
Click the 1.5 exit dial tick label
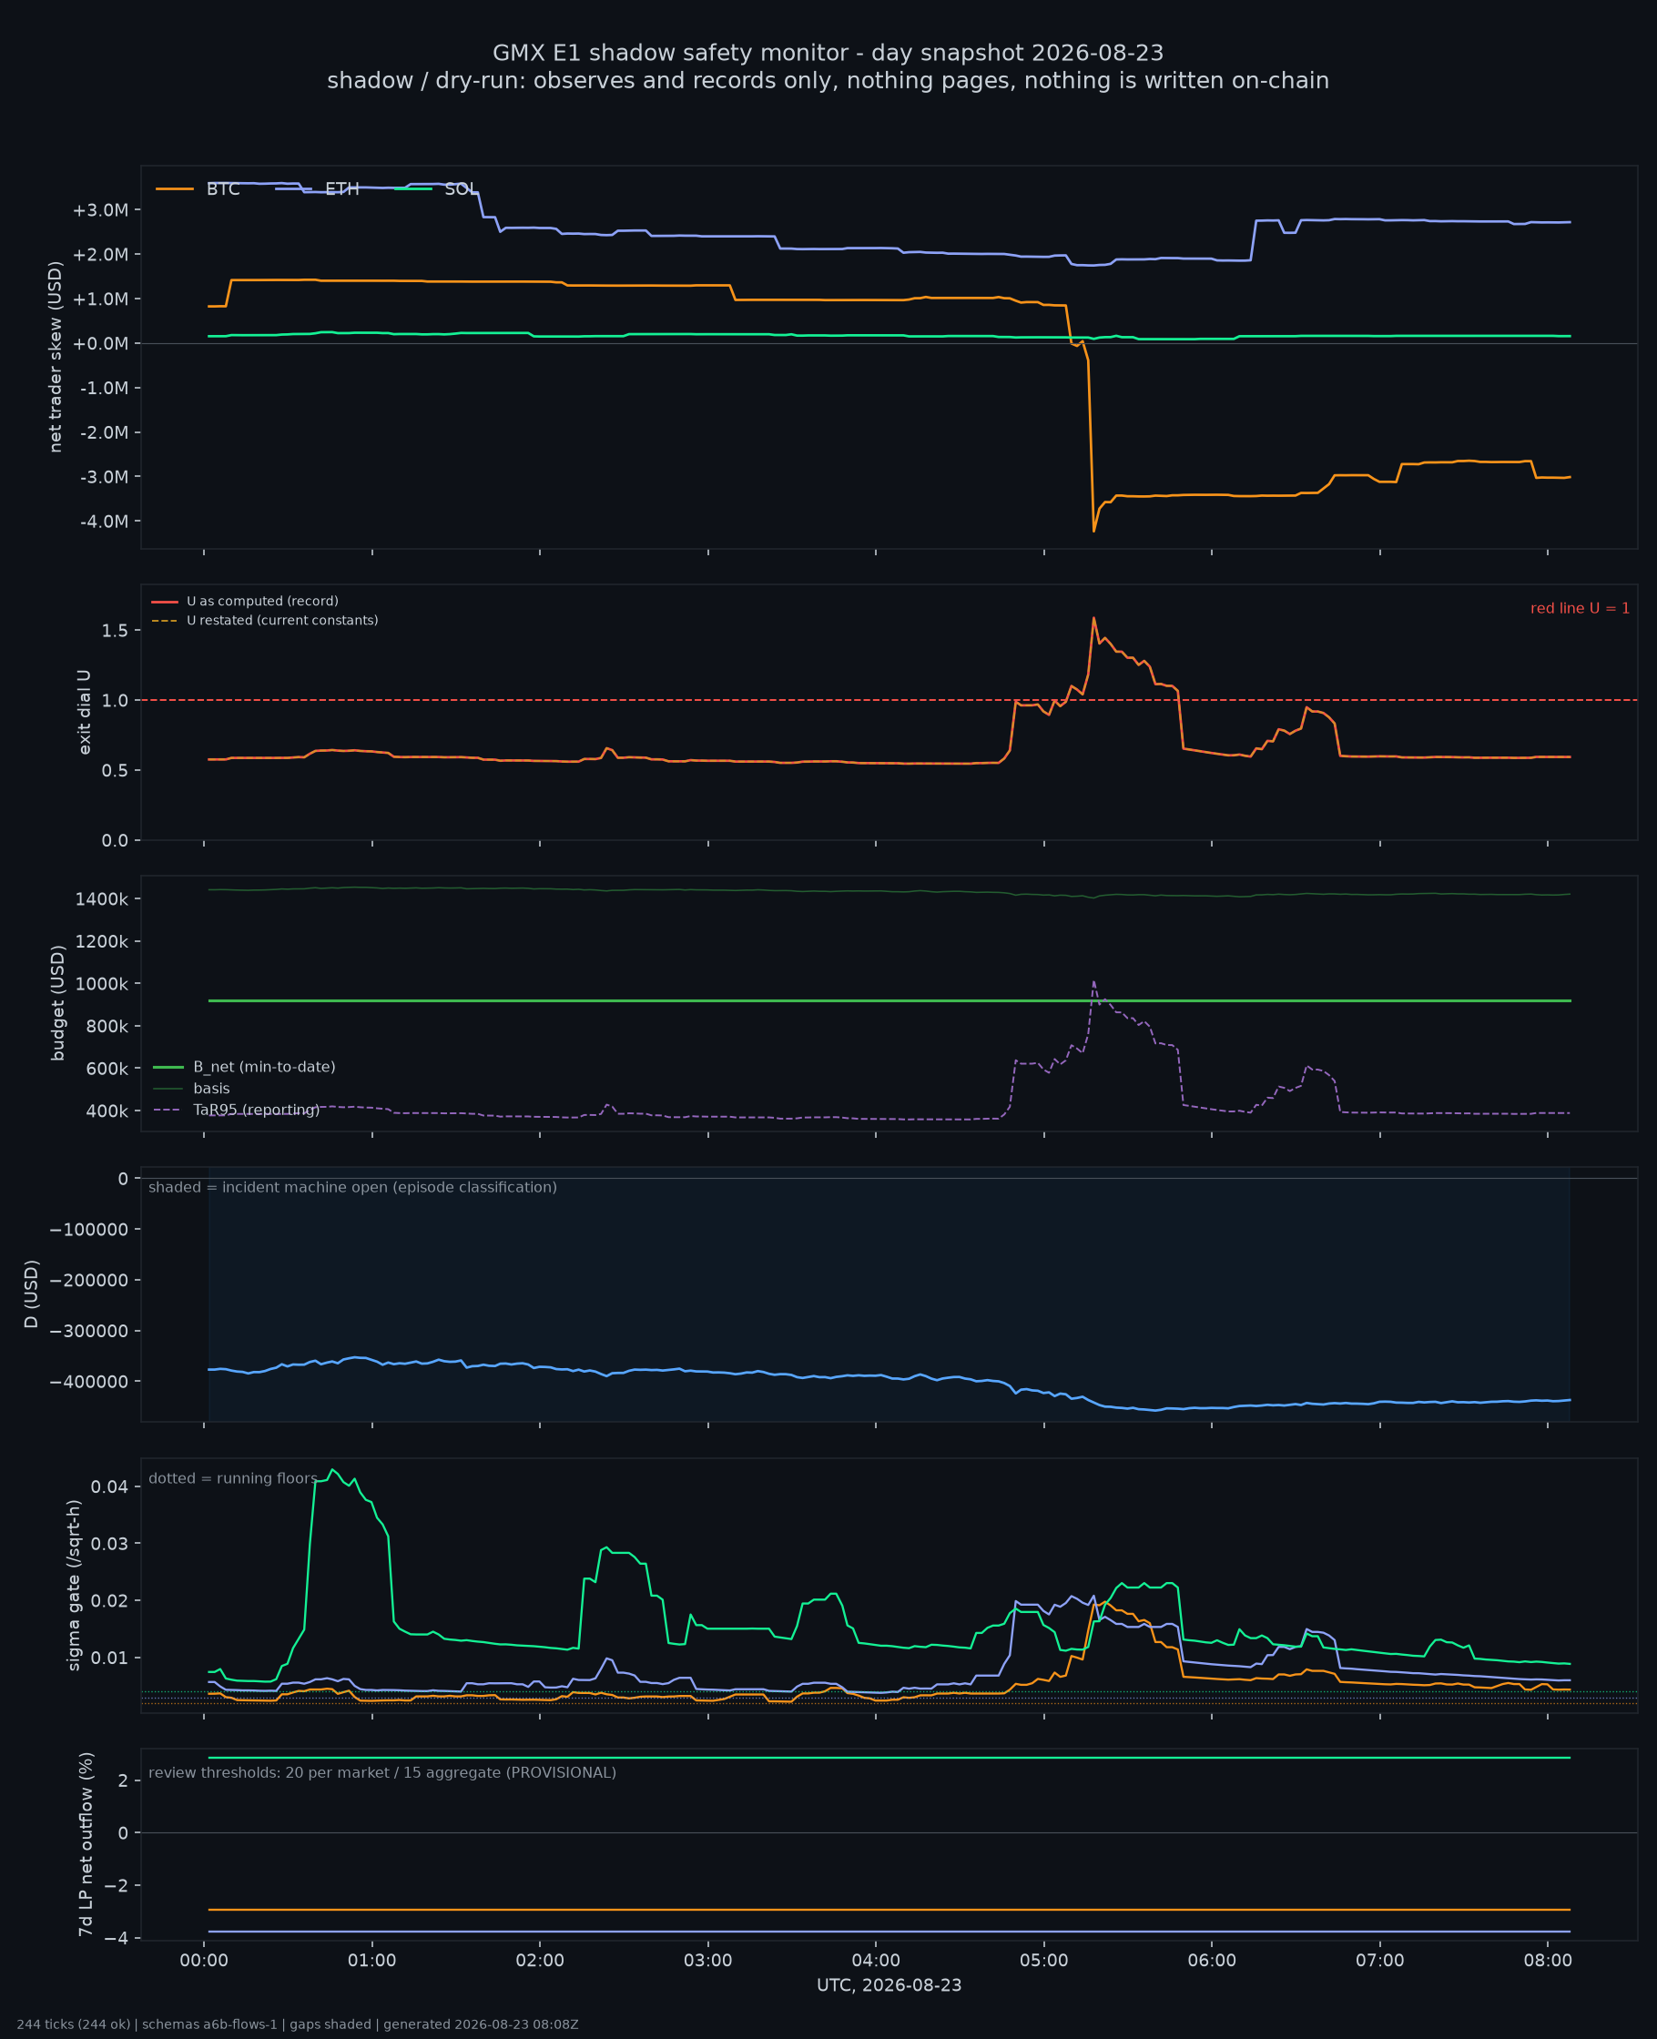tap(115, 631)
